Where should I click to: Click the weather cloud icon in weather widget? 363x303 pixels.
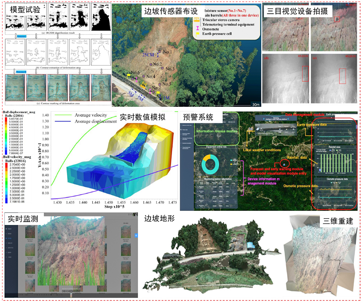tap(258, 129)
